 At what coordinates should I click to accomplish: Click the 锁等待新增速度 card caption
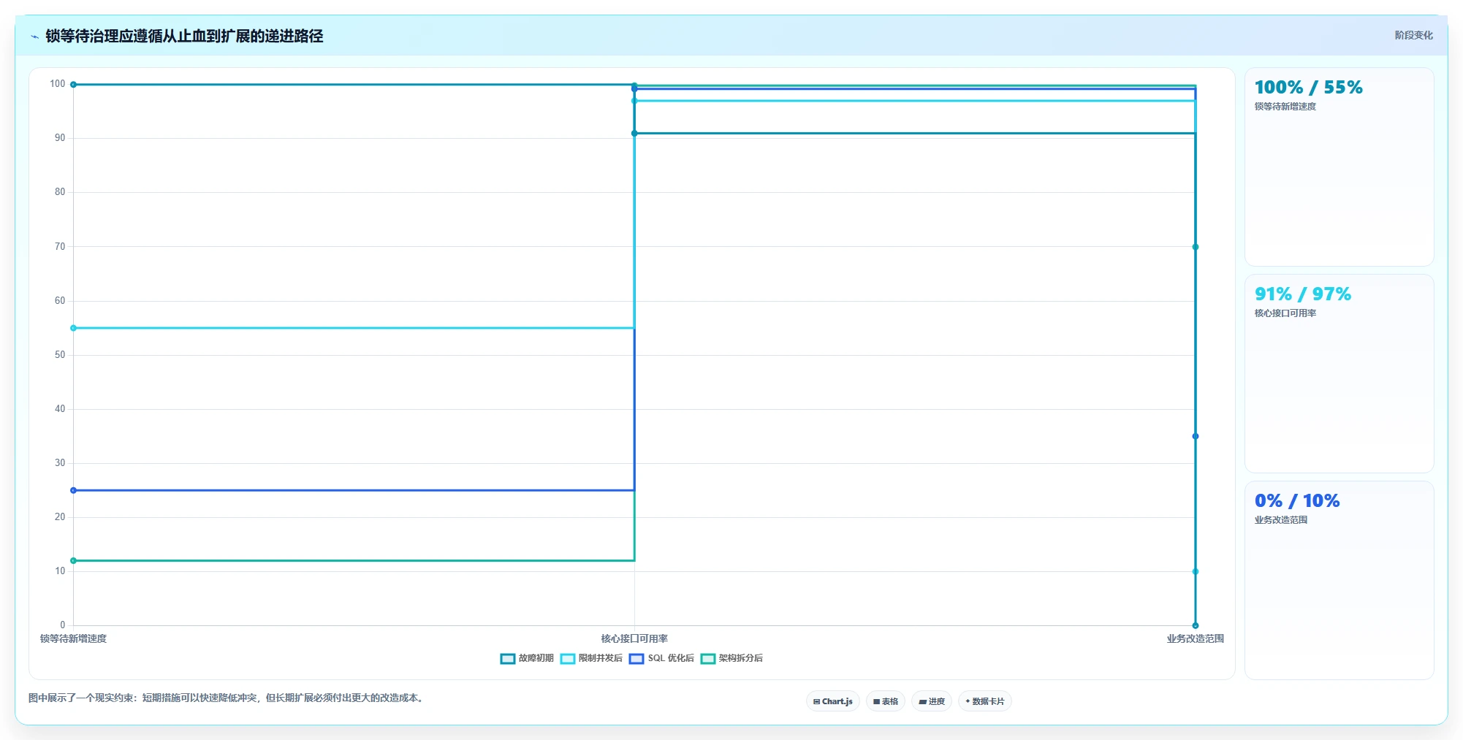(x=1285, y=107)
